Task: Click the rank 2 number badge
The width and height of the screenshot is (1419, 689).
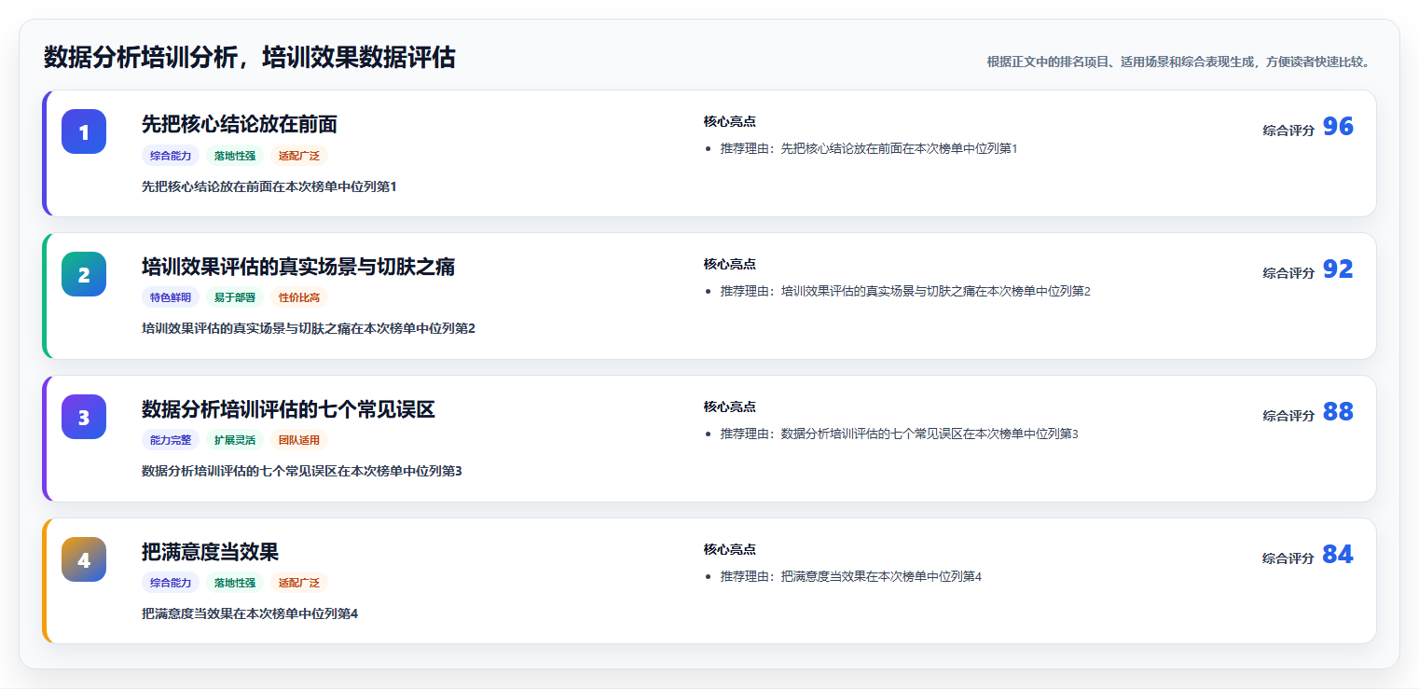Action: click(84, 274)
